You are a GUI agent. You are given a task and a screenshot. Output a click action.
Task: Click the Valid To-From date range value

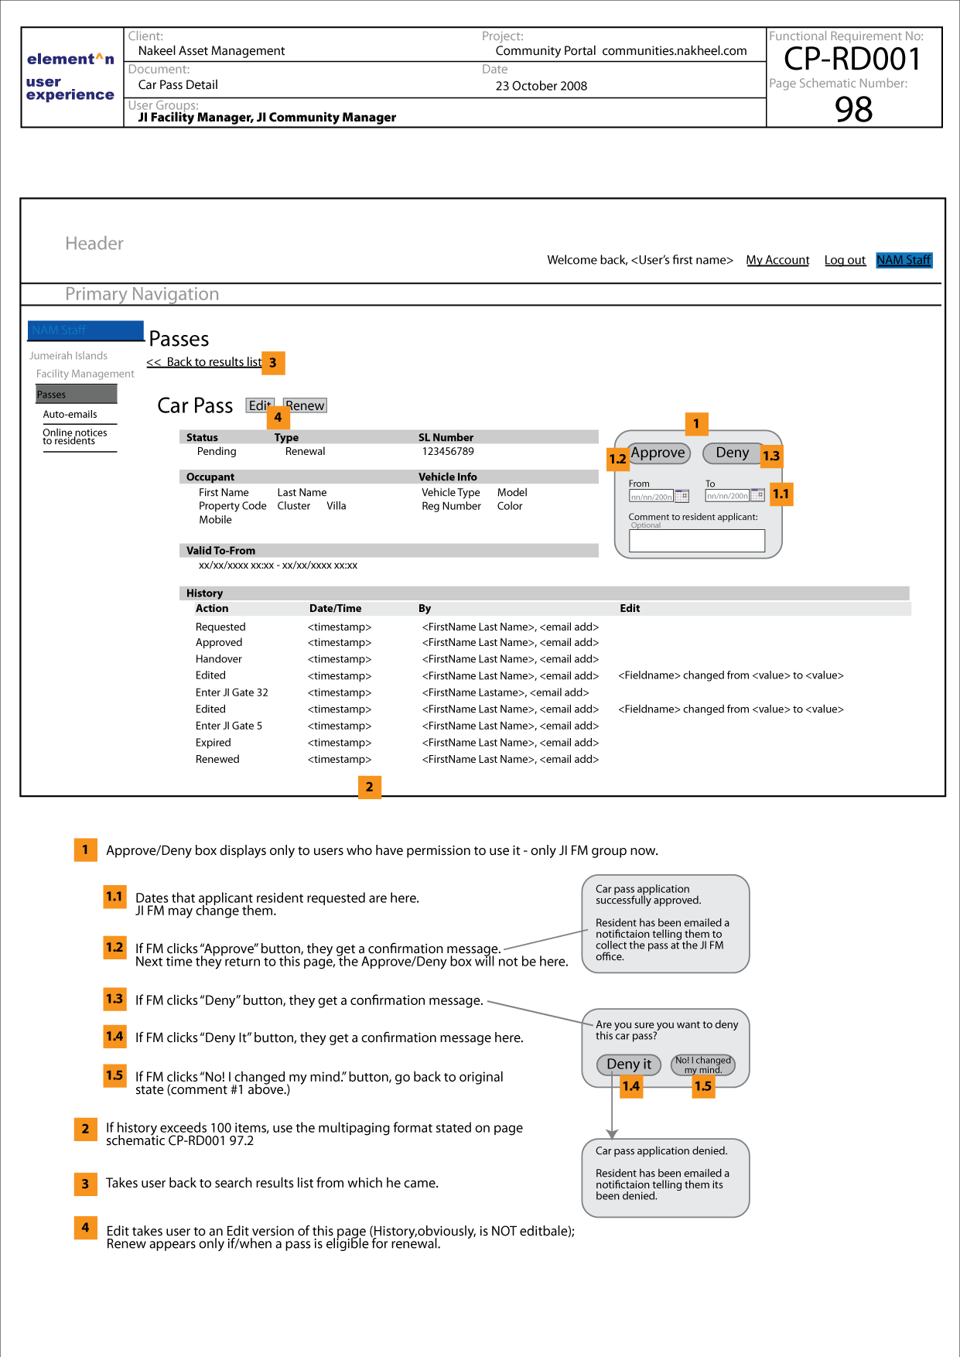[278, 566]
